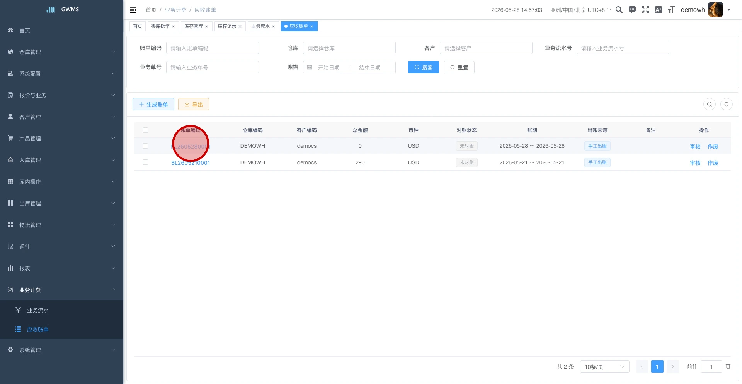Click the 重置 reset button
This screenshot has width=742, height=384.
click(x=459, y=67)
